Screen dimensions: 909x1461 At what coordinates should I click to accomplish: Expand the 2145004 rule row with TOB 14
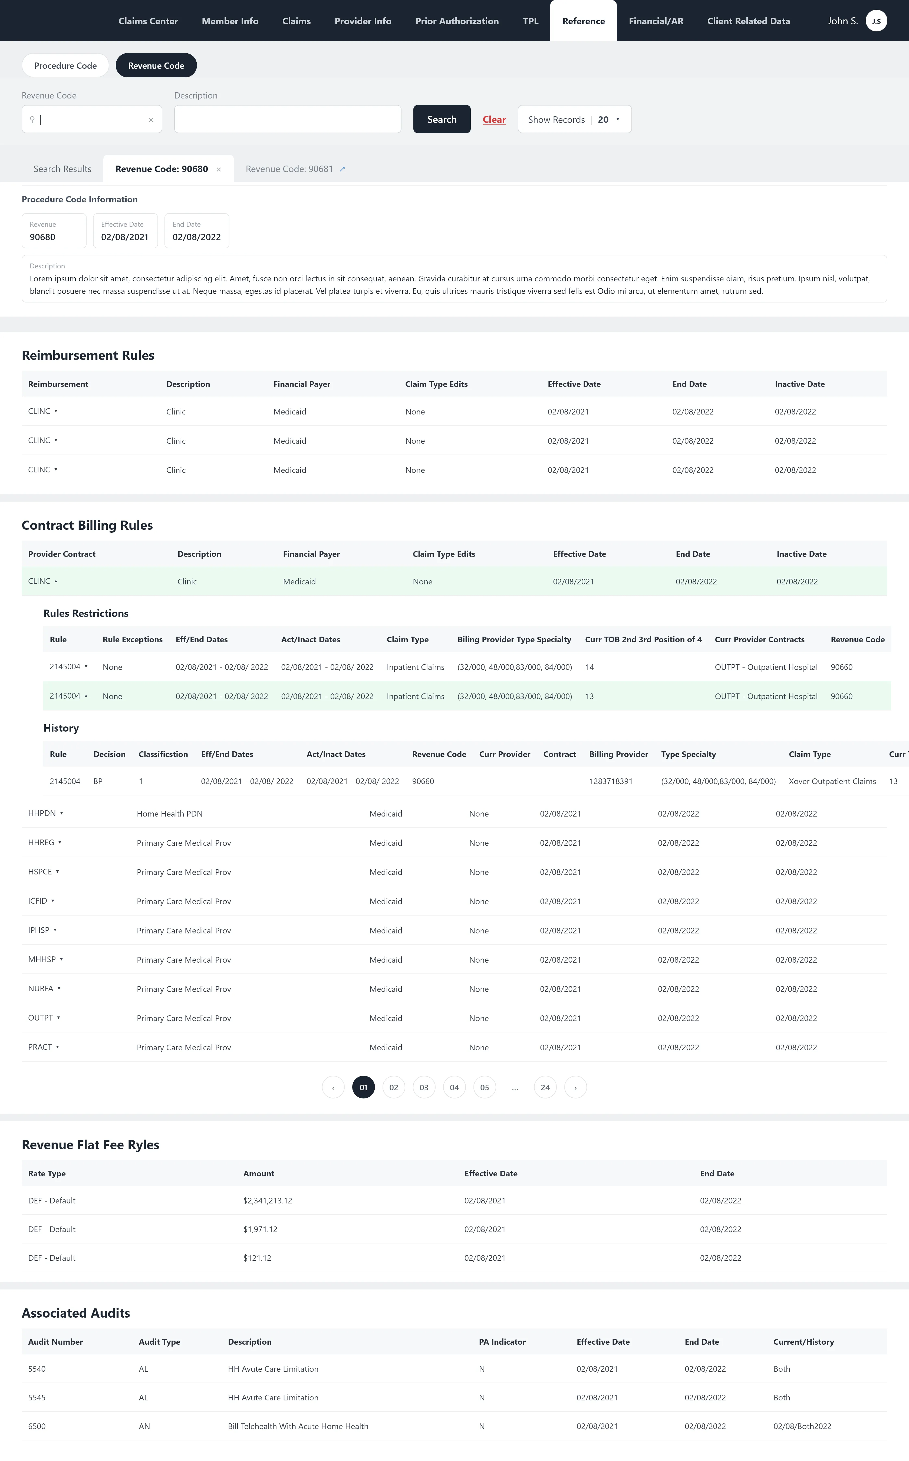(x=86, y=666)
